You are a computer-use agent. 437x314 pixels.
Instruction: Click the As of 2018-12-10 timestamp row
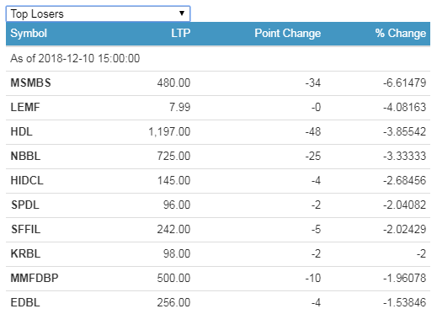point(218,59)
